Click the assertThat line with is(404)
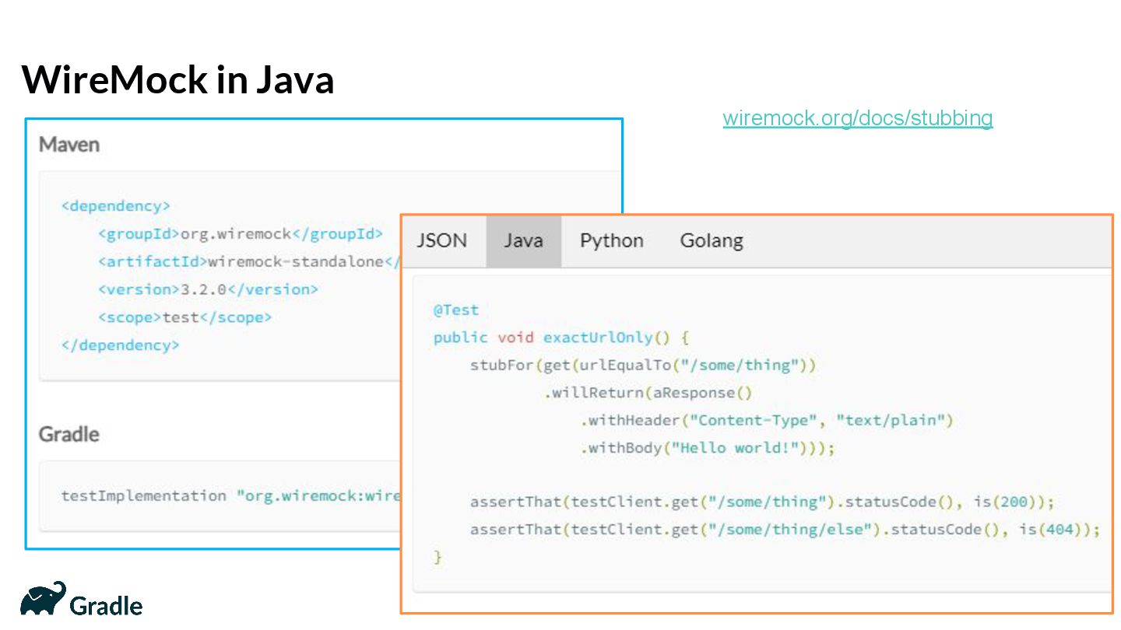This screenshot has width=1121, height=630. click(785, 530)
